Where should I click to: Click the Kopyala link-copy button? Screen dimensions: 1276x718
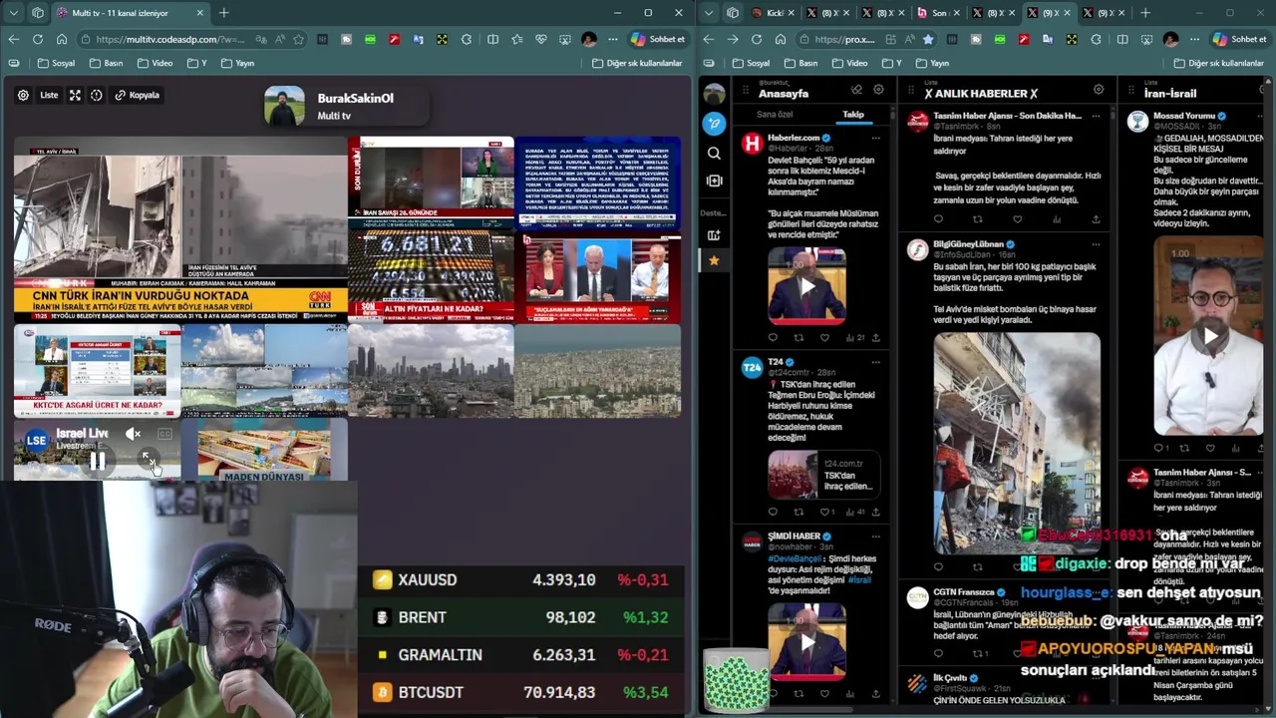pyautogui.click(x=138, y=95)
